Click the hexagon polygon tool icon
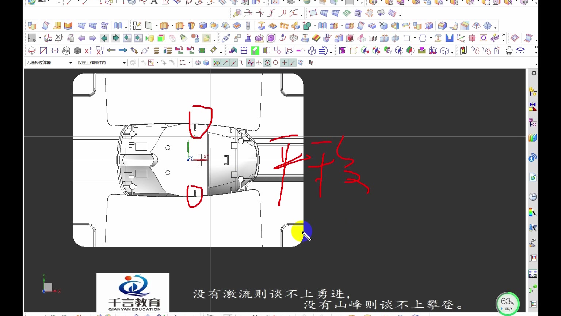This screenshot has width=561, height=316. [x=423, y=38]
